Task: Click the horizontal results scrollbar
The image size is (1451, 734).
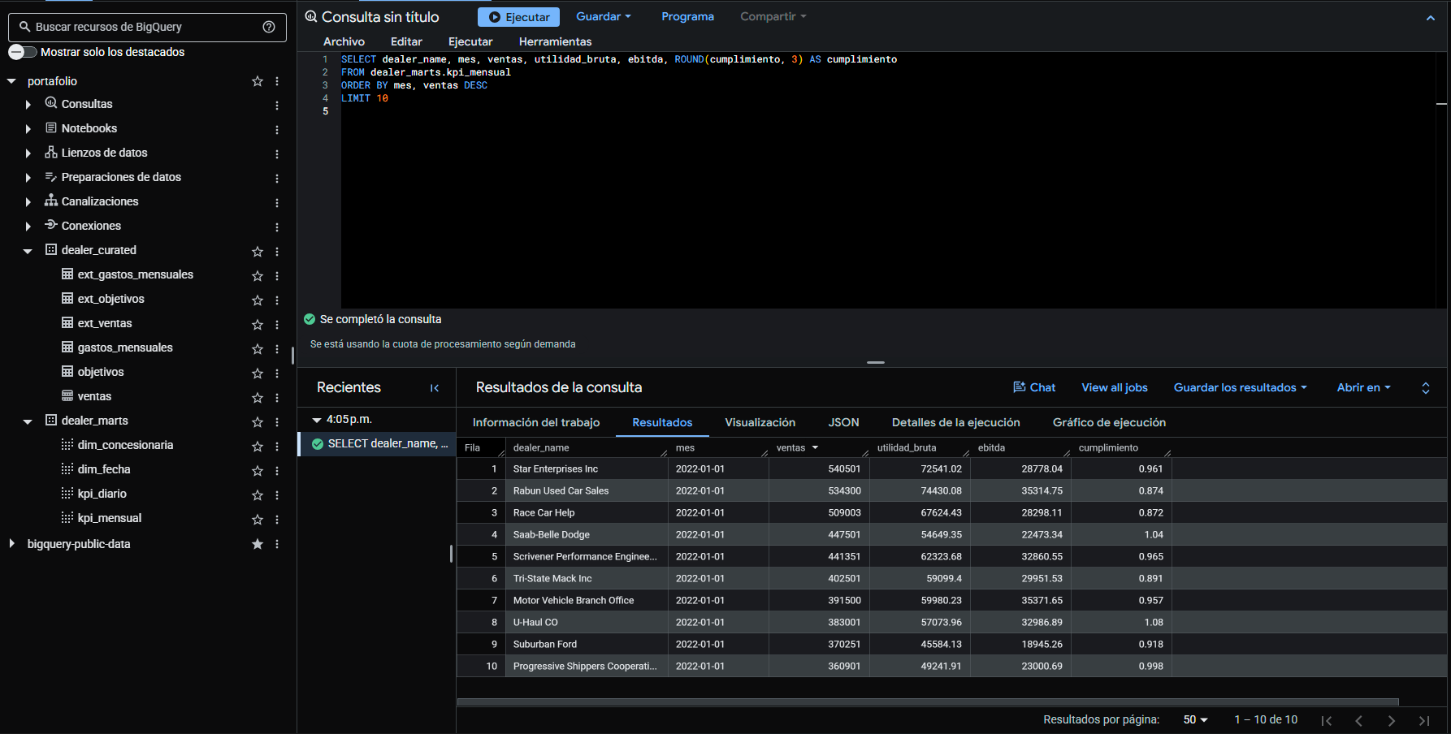Action: (928, 702)
